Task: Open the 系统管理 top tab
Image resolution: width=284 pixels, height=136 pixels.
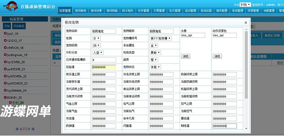Action: pos(237,11)
